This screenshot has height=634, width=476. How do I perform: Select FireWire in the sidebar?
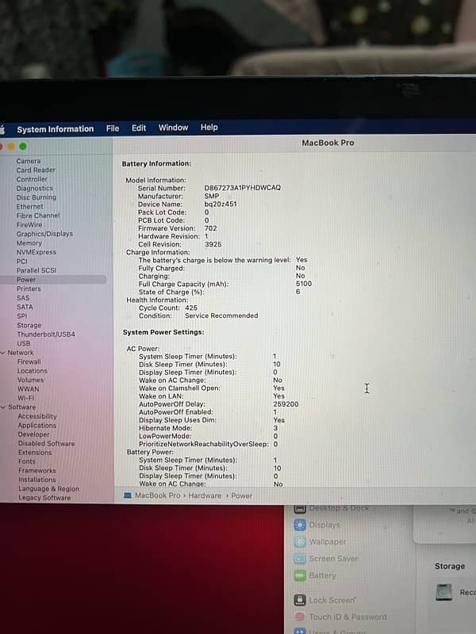(x=29, y=225)
